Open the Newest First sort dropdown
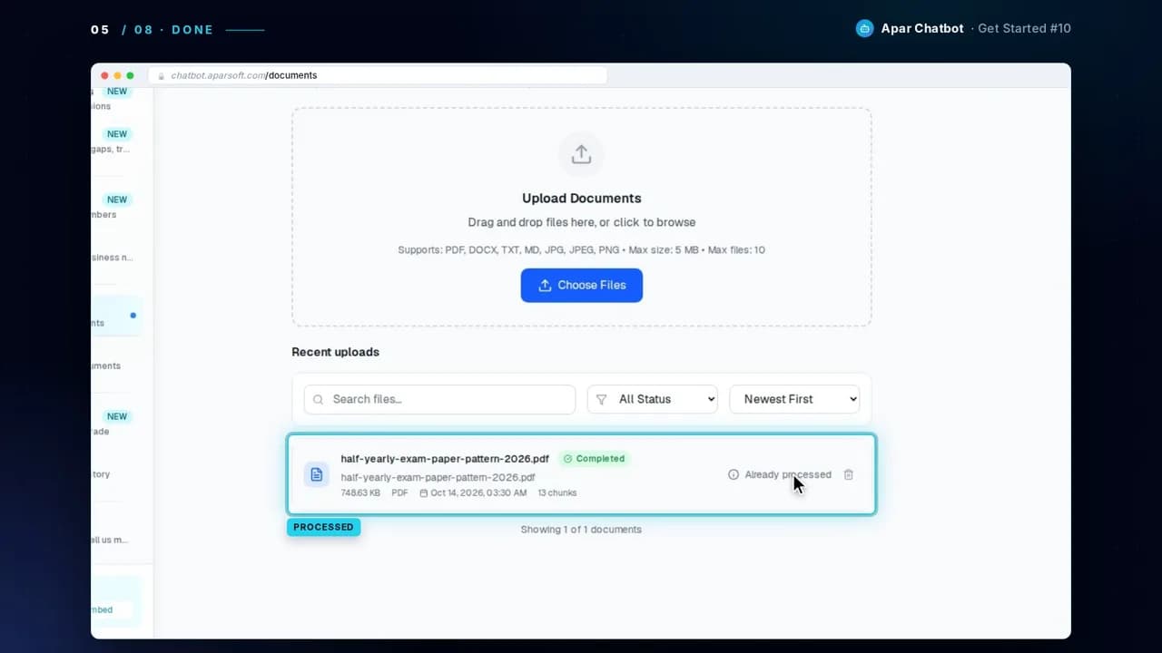1162x653 pixels. pyautogui.click(x=794, y=399)
